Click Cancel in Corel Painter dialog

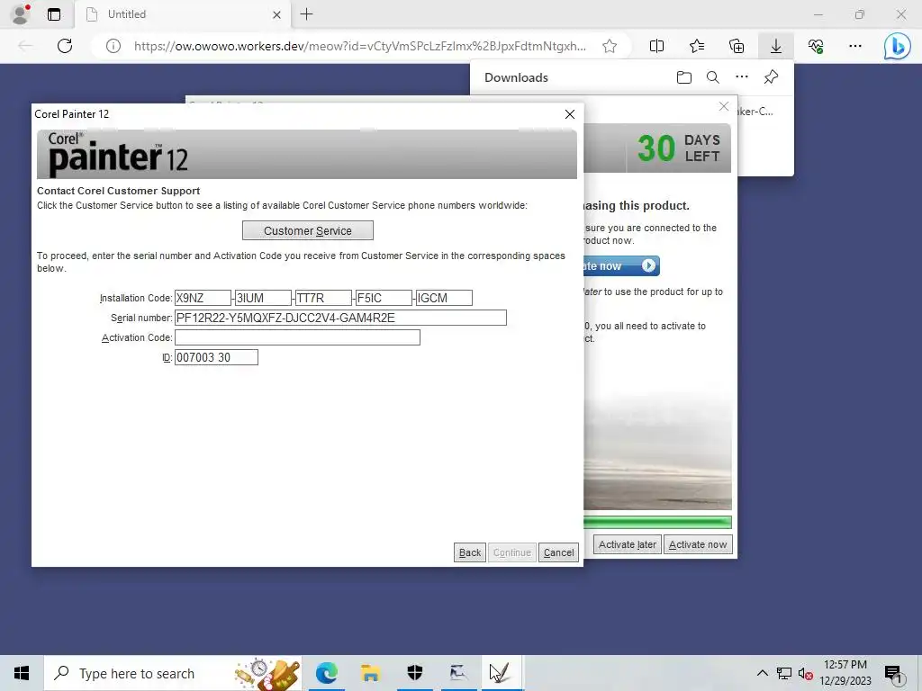point(558,552)
